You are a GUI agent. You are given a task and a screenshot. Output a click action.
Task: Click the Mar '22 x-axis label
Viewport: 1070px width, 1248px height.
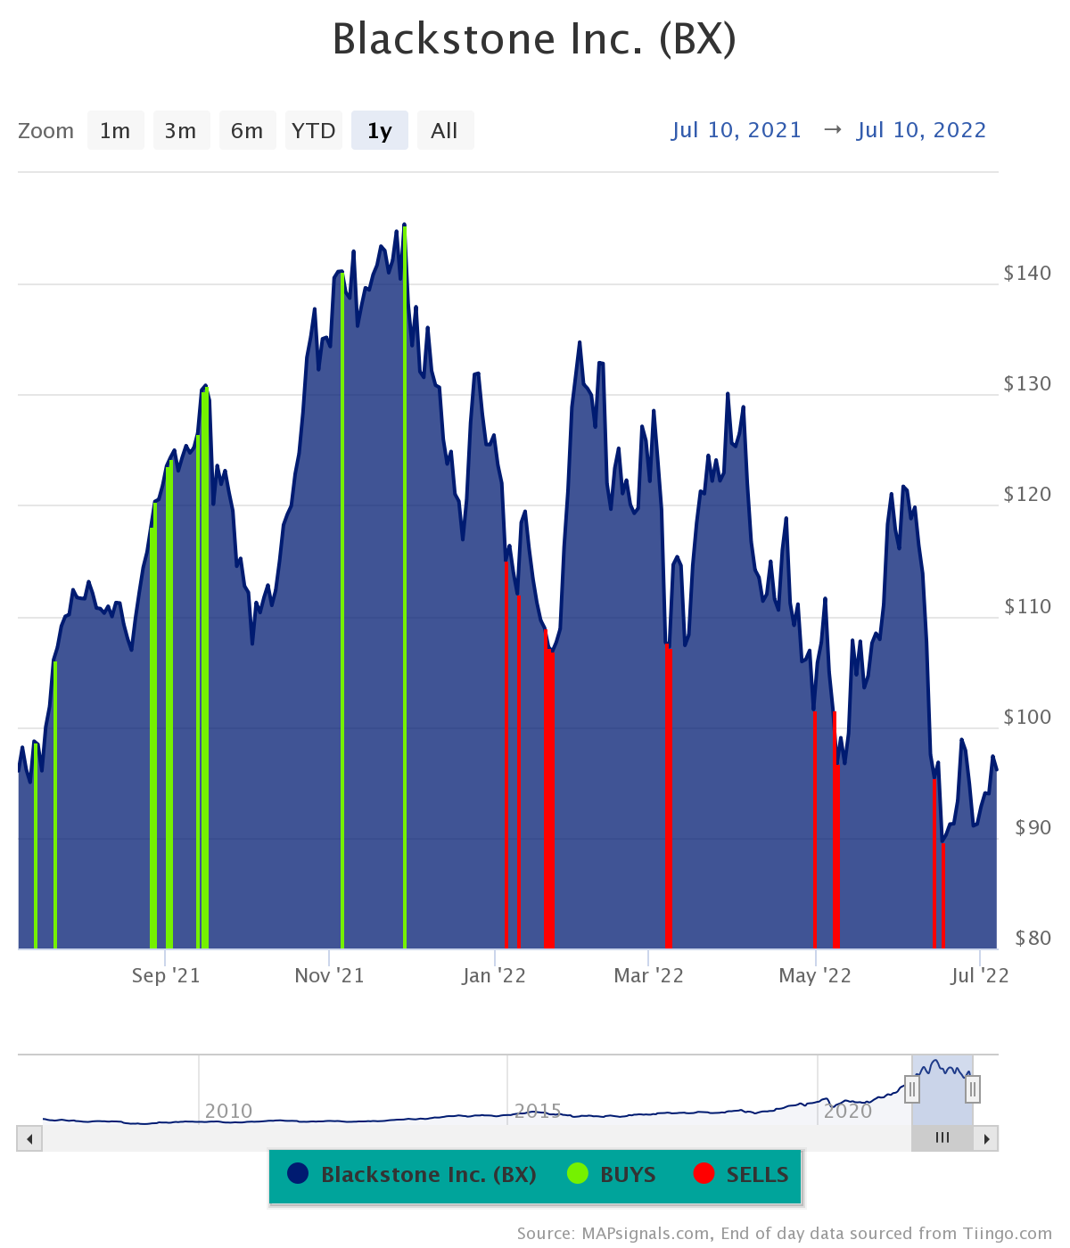tap(649, 975)
